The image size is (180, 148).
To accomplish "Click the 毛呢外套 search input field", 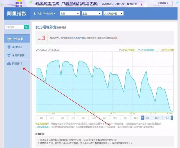I will (x=15, y=27).
